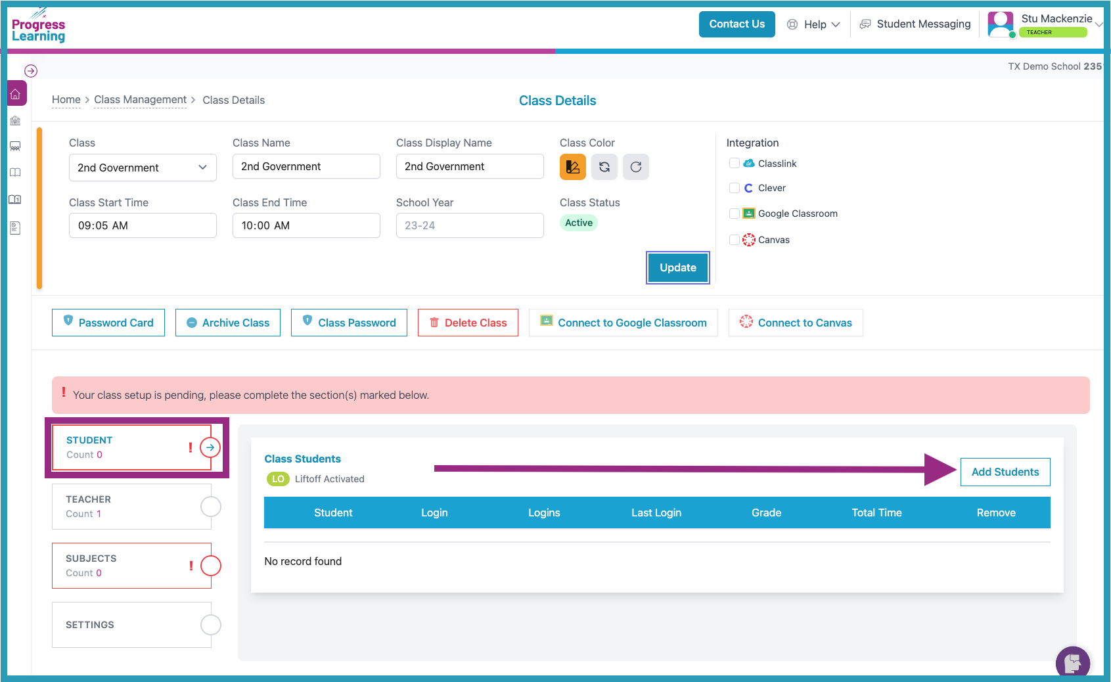Expand the sidebar with the arrow icon
The height and width of the screenshot is (682, 1111).
[31, 71]
